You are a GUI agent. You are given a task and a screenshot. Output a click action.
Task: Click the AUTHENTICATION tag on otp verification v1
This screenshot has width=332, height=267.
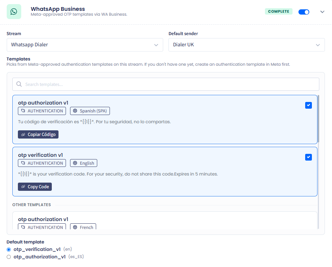[42, 163]
